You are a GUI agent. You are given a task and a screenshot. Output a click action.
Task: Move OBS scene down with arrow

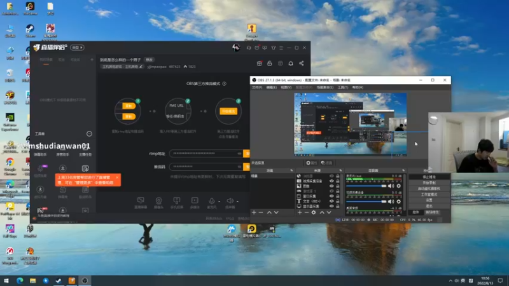point(276,212)
